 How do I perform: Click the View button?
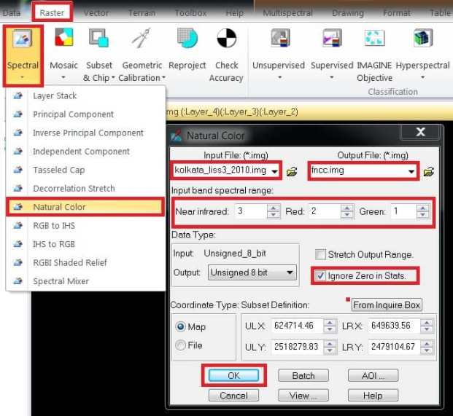tap(303, 395)
